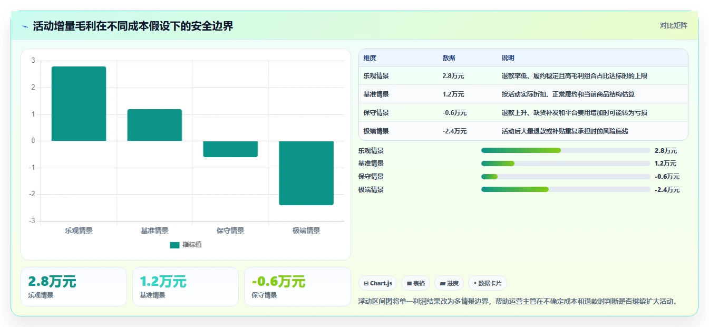The width and height of the screenshot is (709, 327).
Task: Click the 2.8万元 progress value label
Action: point(666,150)
